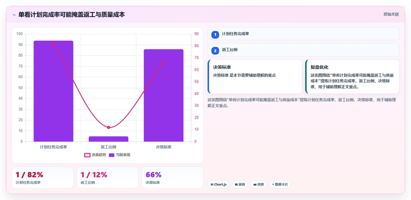Click the title 单看计划完成率可能掩盖返工与质量成本
Screen dimensions: 411x200
pos(72,14)
